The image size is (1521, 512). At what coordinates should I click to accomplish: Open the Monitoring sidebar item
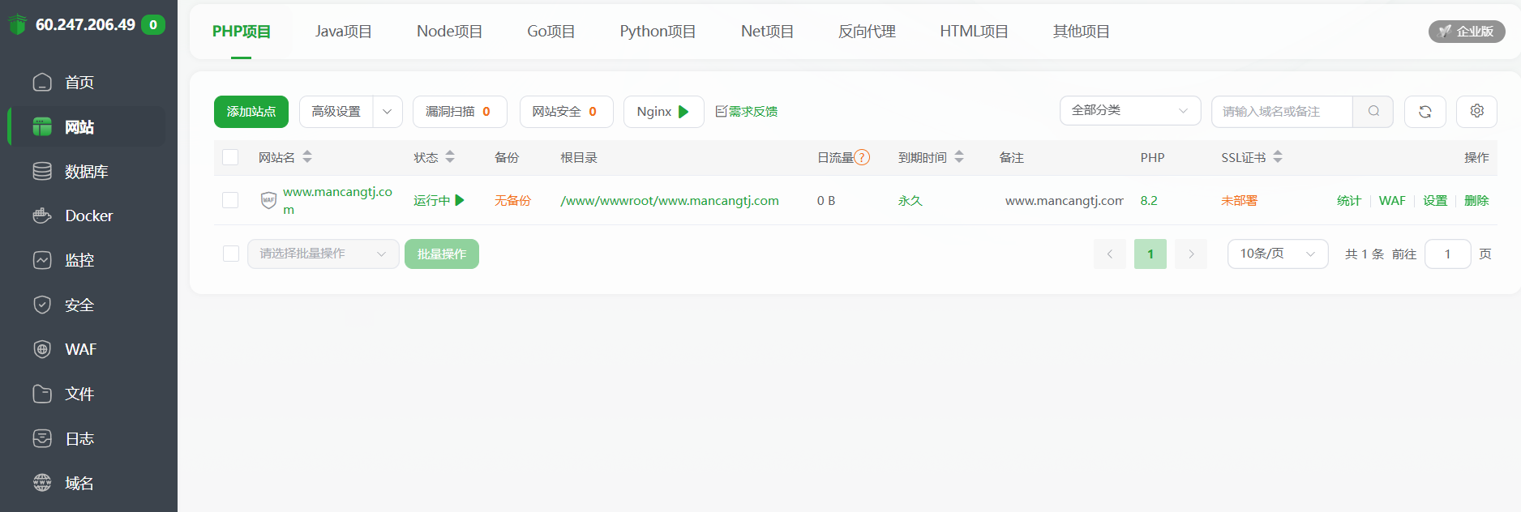click(x=79, y=260)
